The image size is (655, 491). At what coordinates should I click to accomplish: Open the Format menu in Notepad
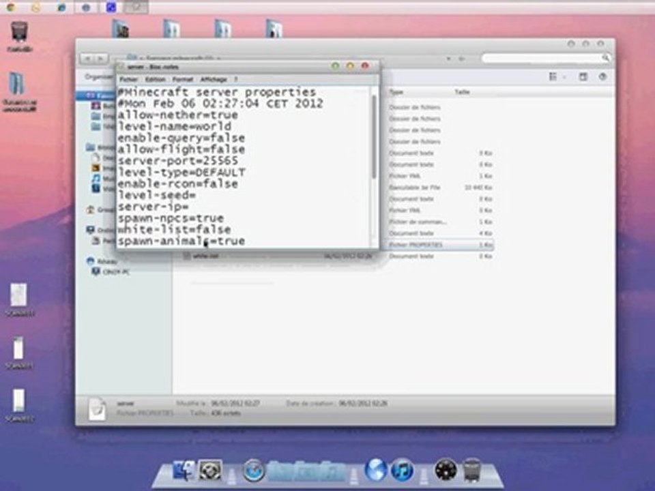coord(183,79)
